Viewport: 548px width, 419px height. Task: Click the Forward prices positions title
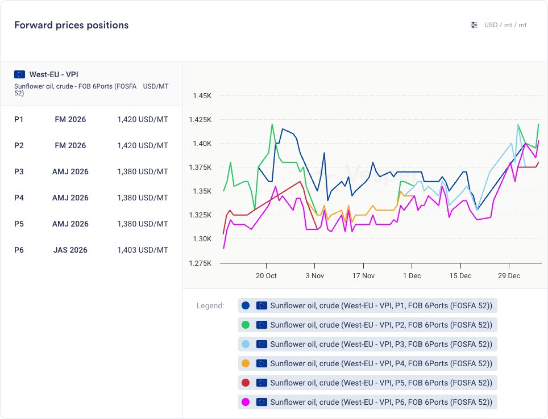coord(72,25)
